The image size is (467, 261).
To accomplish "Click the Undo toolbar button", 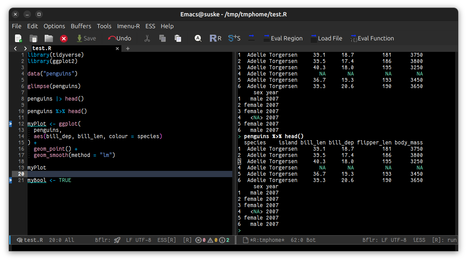I will tap(120, 38).
